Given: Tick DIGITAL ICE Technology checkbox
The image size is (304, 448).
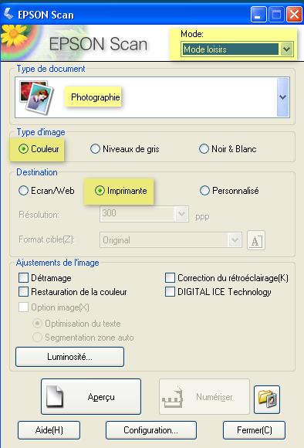Looking at the screenshot, I should 170,292.
